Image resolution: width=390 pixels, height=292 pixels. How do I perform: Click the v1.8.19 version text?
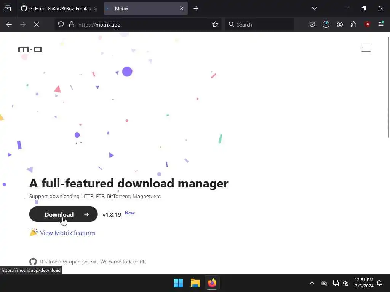(x=112, y=215)
